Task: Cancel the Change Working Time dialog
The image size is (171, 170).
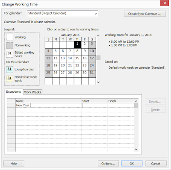Action: [x=156, y=164]
